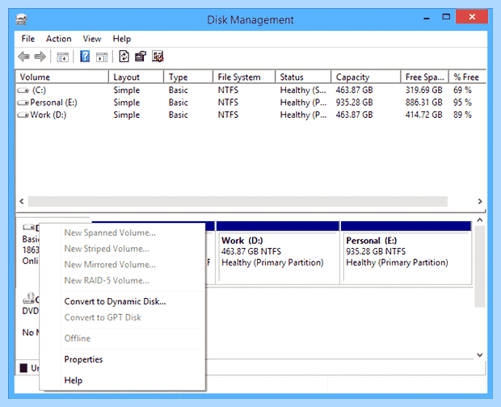Click the CD-ROM drive icon in lower pane

coord(29,298)
